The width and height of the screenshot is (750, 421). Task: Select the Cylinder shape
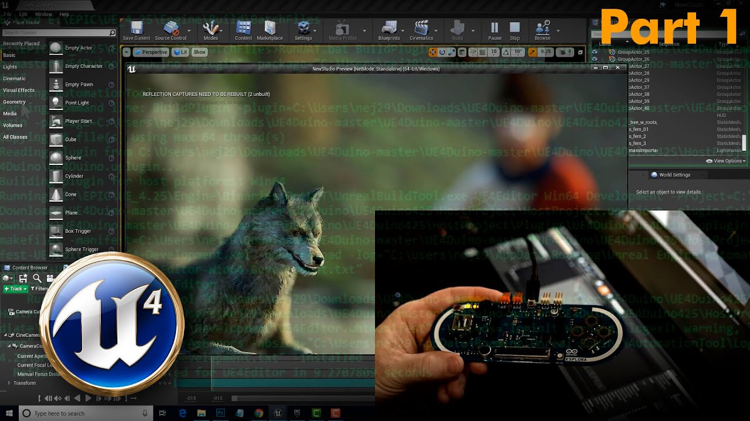tap(82, 176)
